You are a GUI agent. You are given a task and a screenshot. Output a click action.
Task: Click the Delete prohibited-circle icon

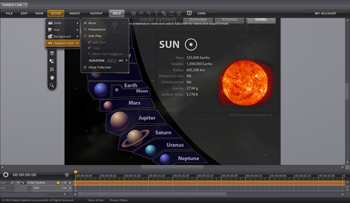(179, 13)
